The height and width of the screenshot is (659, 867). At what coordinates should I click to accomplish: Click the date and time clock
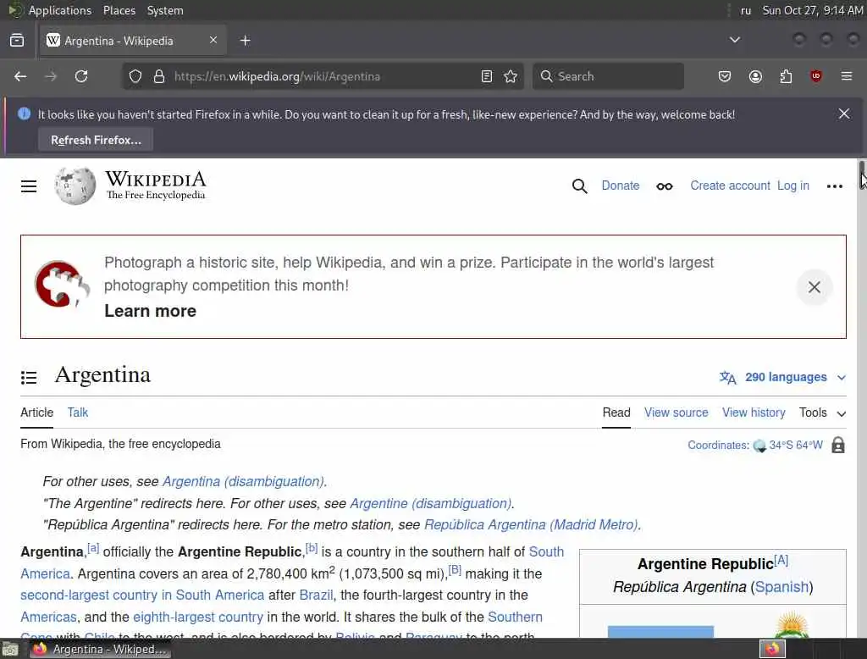pos(812,10)
